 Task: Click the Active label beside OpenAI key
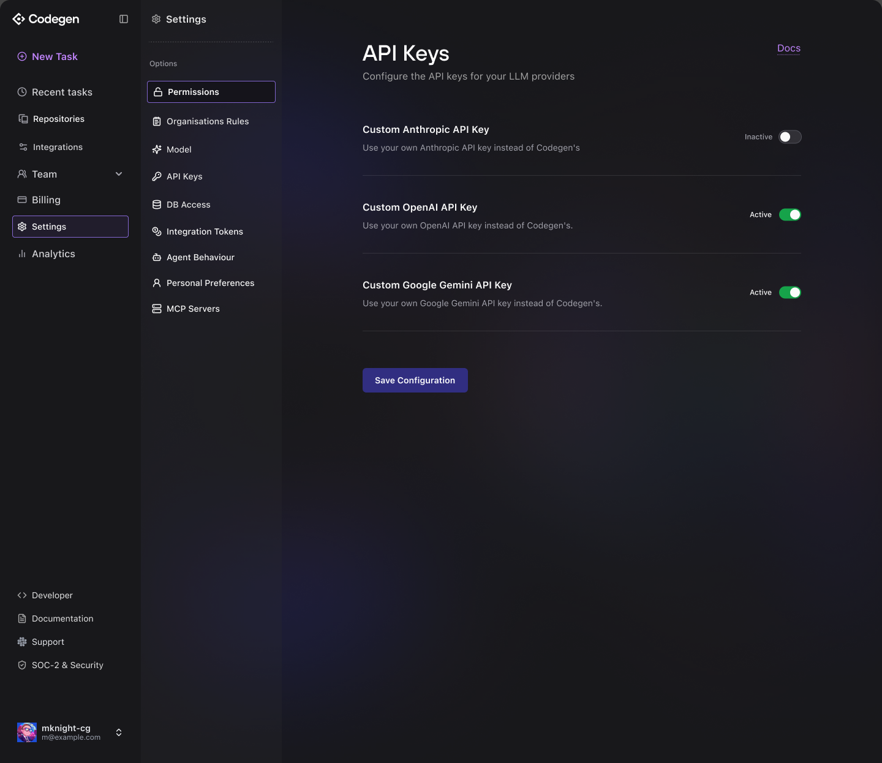tap(761, 215)
